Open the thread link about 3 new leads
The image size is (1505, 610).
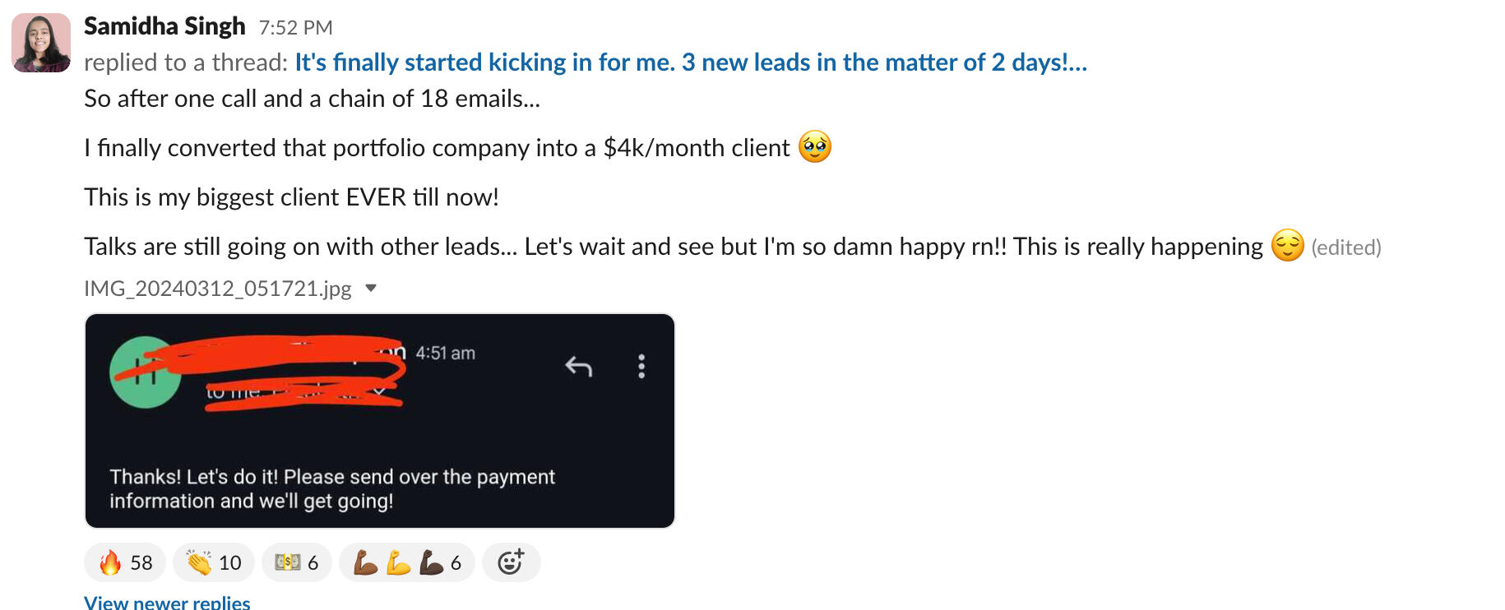coord(690,62)
